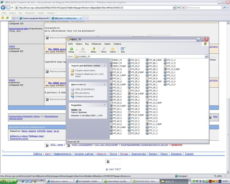Viewport: 230px width, 184px height.
Task: Open Поиск (Search) in Explorer toolbar
Action: coord(103,50)
